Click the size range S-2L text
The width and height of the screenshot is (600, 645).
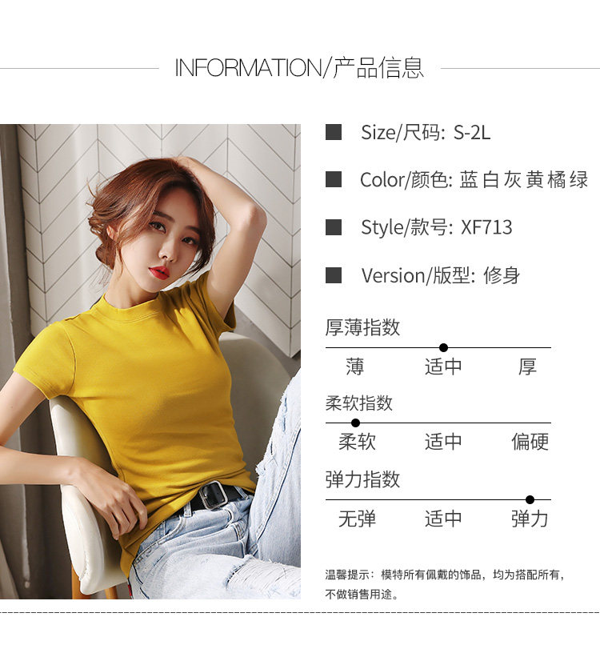tap(472, 133)
